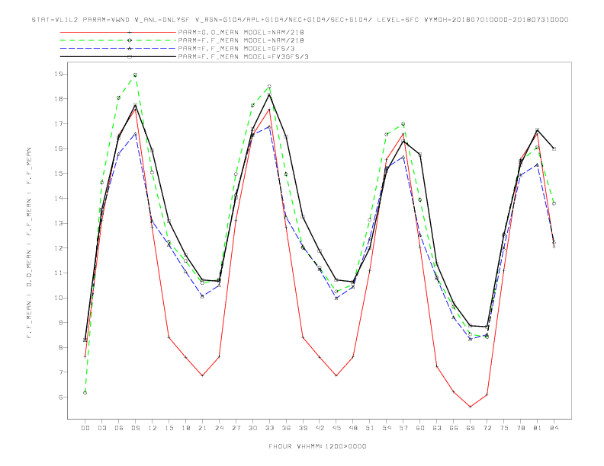
Task: Click x-axis tick label 15
Action: [169, 428]
